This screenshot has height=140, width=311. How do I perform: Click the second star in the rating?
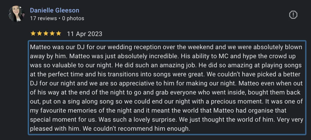coord(39,33)
